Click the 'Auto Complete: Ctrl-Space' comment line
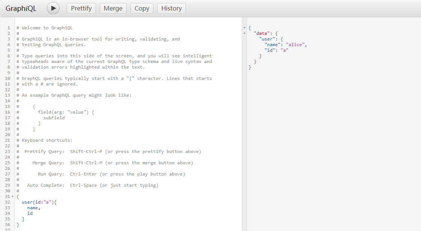 pyautogui.click(x=87, y=185)
